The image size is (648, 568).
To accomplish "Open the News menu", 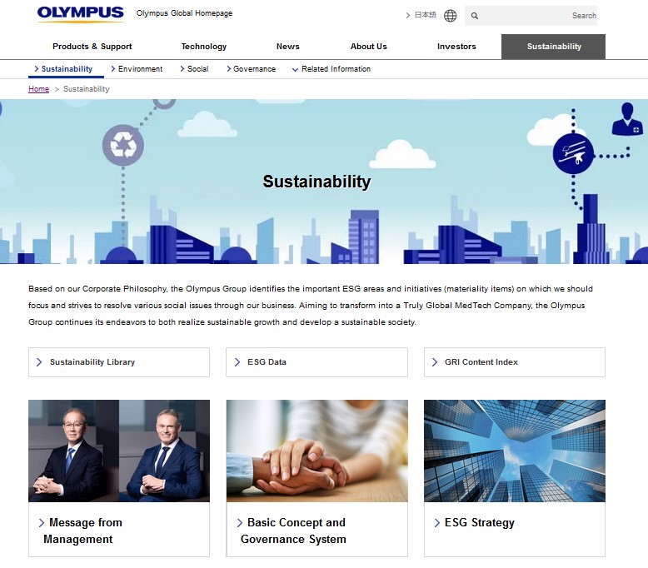I will point(288,47).
